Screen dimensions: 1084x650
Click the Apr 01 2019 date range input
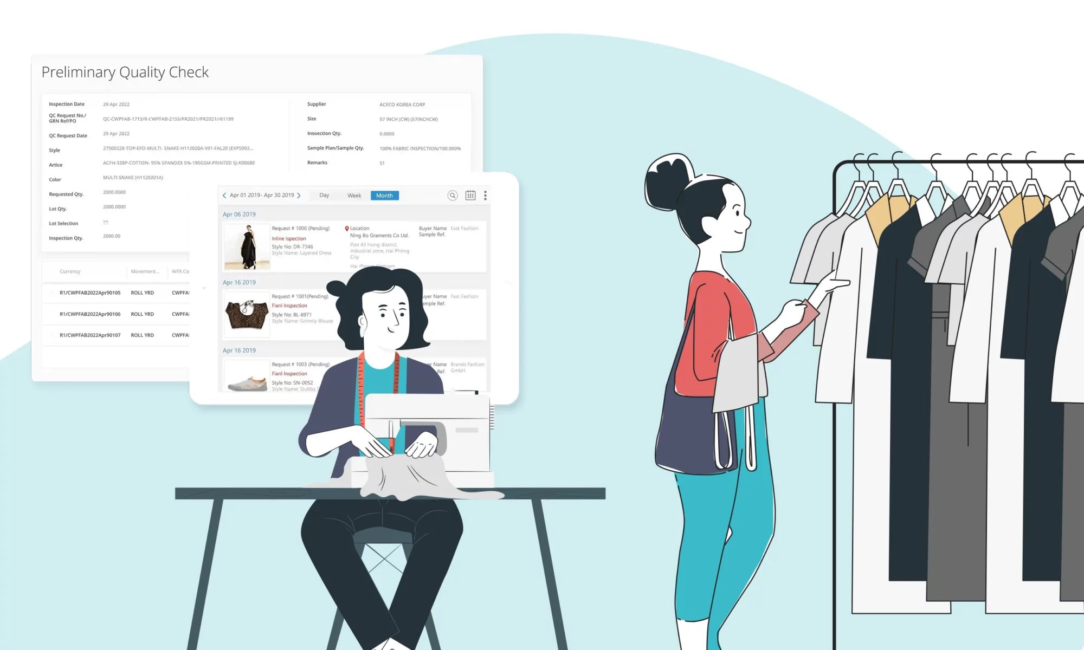tap(262, 195)
